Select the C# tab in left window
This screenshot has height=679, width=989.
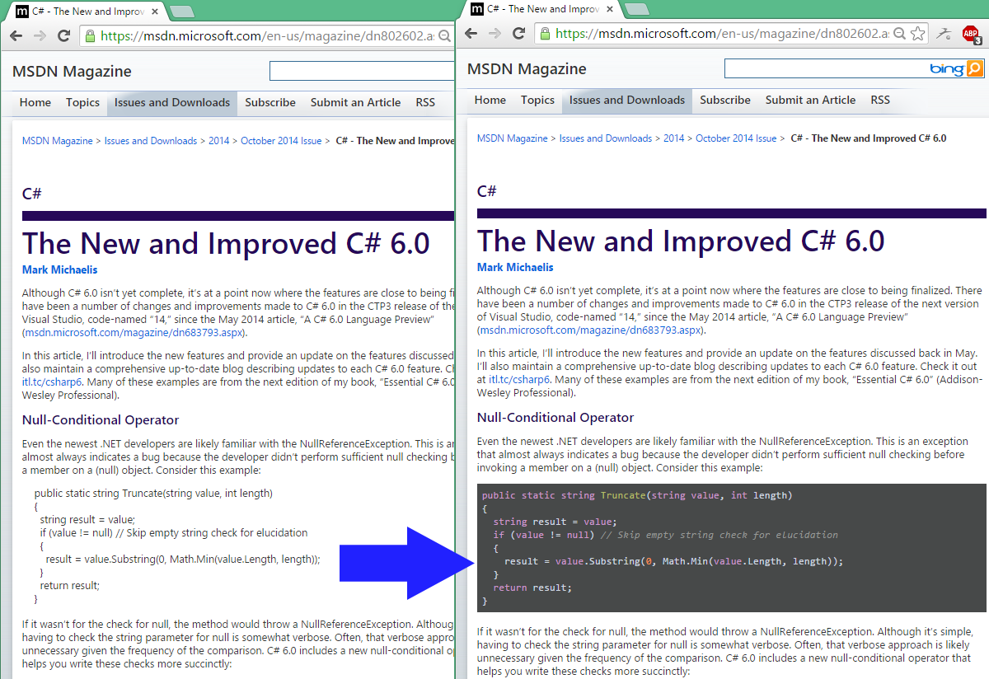pos(86,12)
